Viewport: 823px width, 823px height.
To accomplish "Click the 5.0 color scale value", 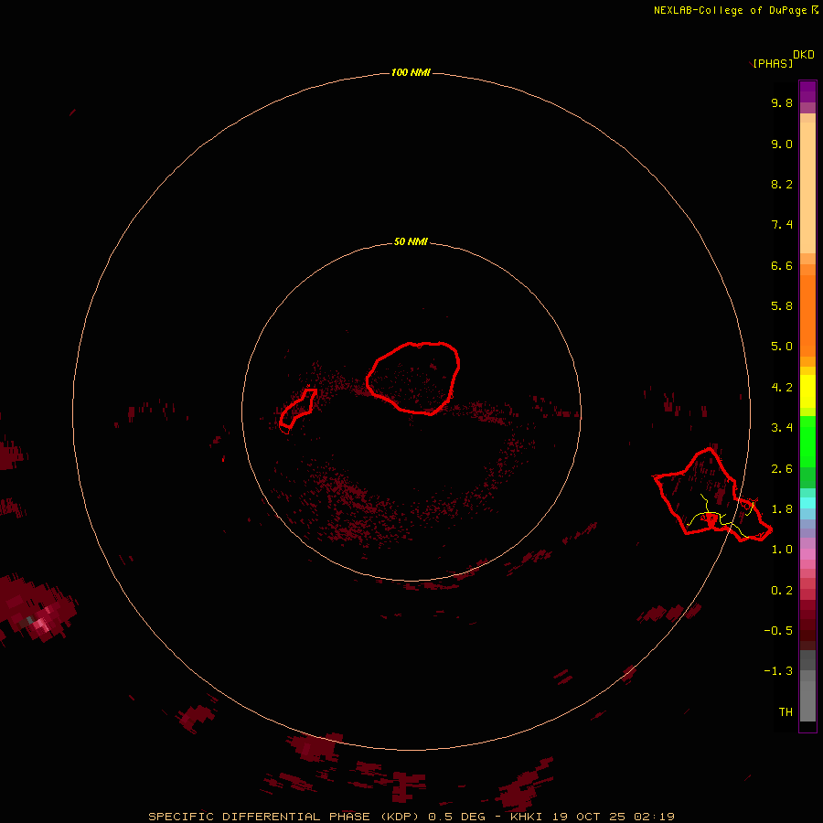I will point(782,347).
